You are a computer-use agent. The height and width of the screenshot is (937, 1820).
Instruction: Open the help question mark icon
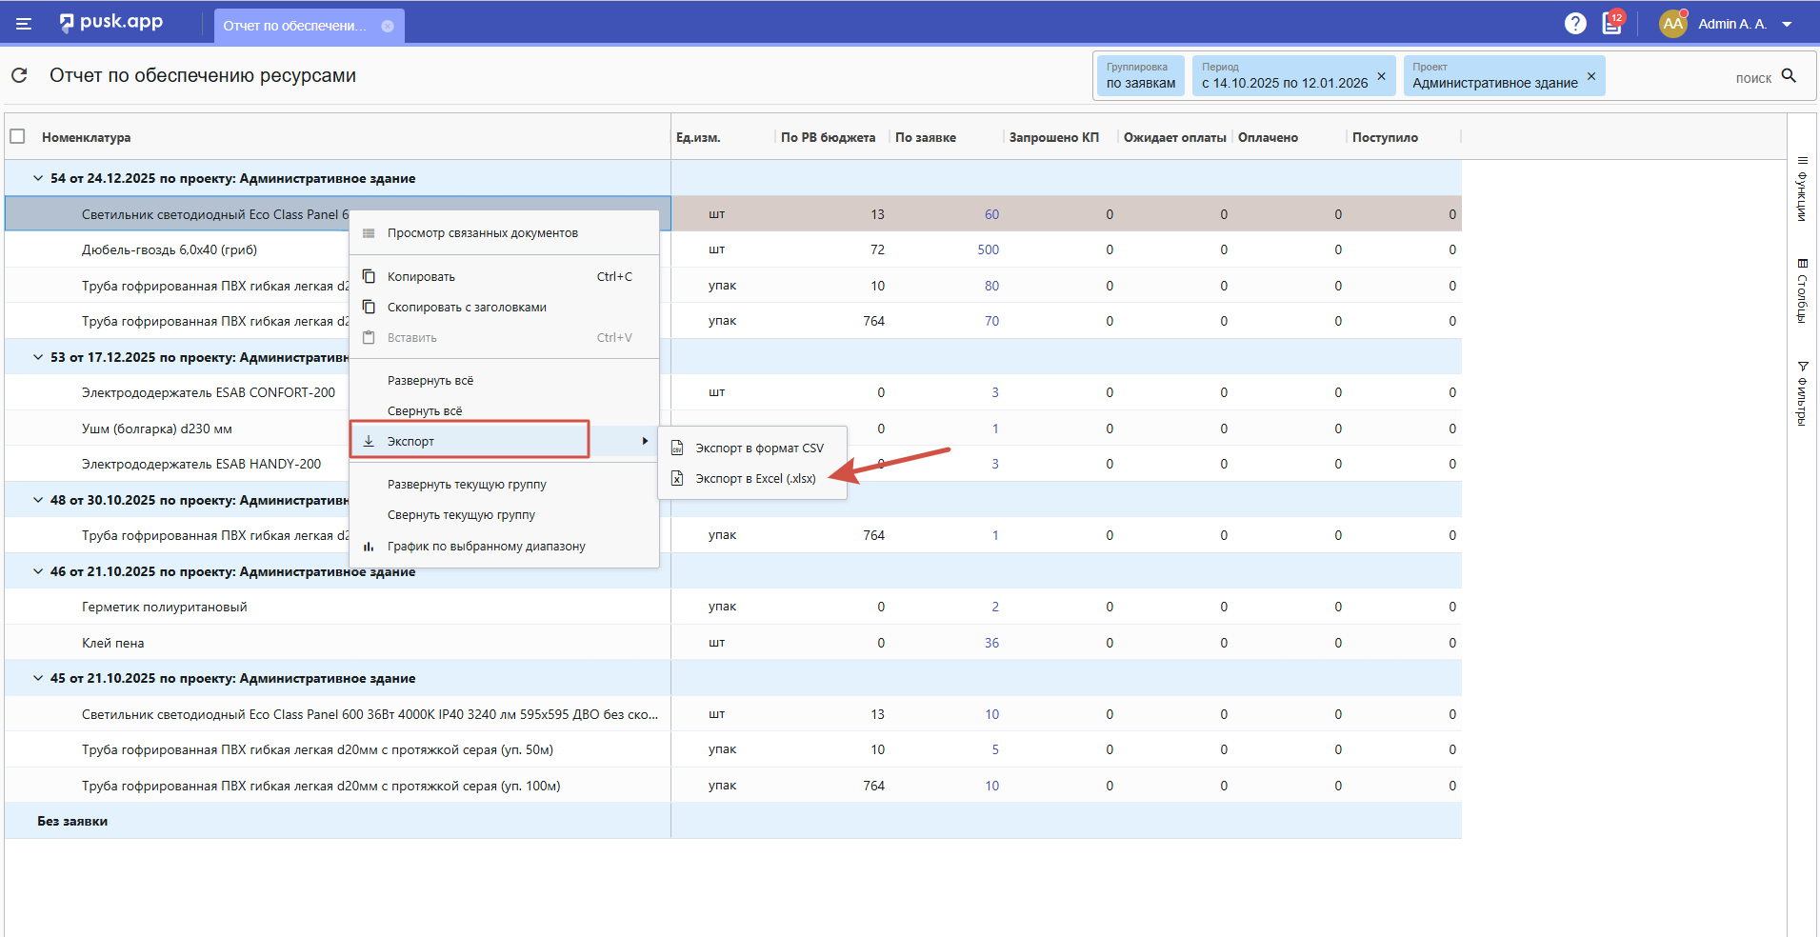[x=1575, y=24]
